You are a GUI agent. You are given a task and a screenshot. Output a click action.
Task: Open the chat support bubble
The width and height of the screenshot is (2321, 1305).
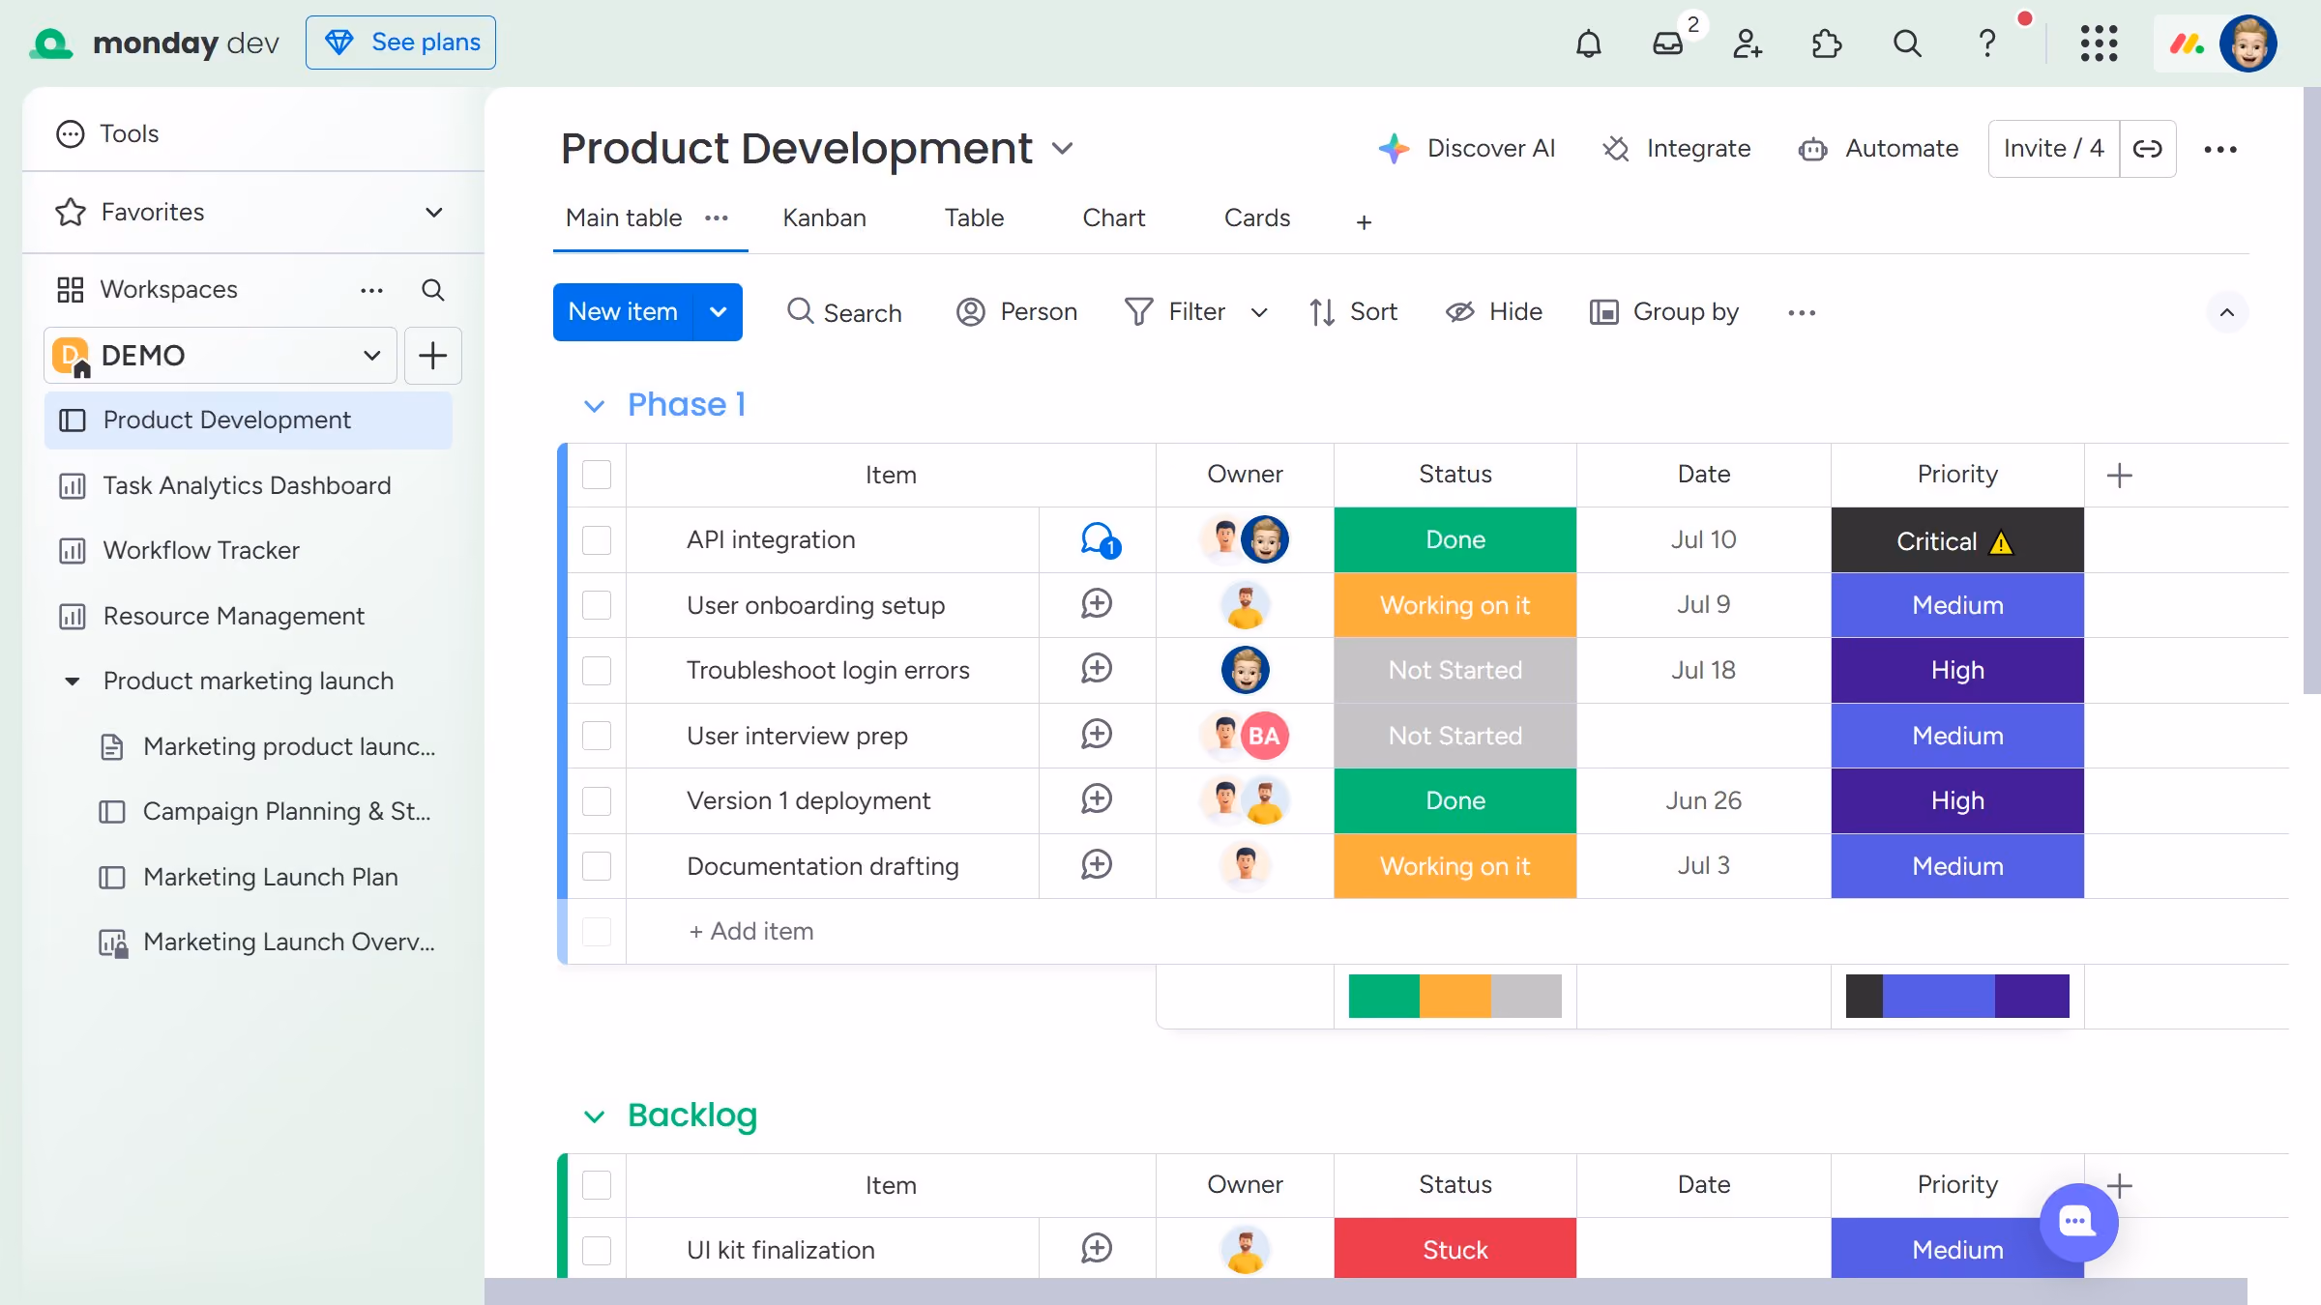[2078, 1222]
